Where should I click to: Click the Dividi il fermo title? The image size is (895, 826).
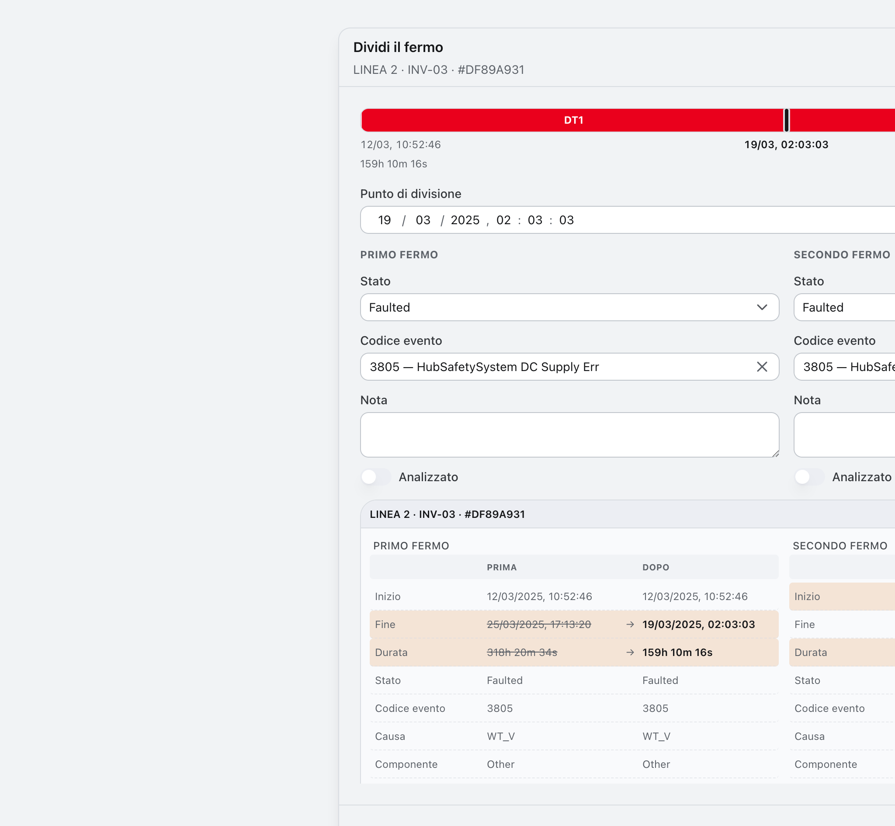[398, 47]
